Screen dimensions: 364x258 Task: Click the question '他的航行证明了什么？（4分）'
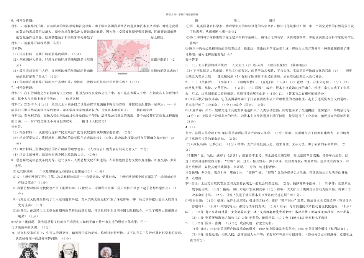point(37,76)
